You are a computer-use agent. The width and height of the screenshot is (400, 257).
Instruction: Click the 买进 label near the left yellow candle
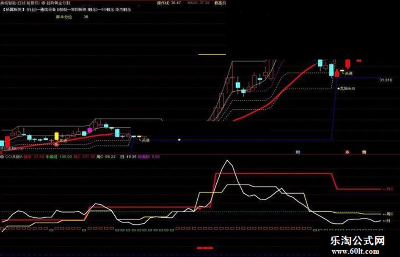[63, 140]
